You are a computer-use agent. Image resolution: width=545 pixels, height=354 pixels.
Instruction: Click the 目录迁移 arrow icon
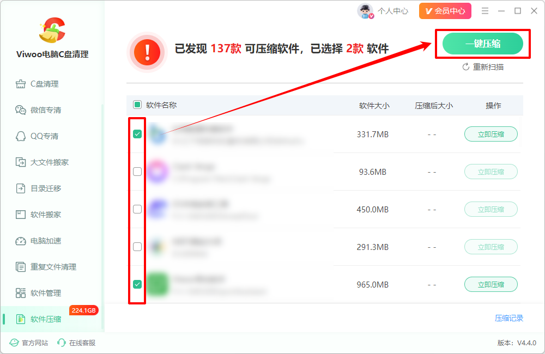pos(21,188)
